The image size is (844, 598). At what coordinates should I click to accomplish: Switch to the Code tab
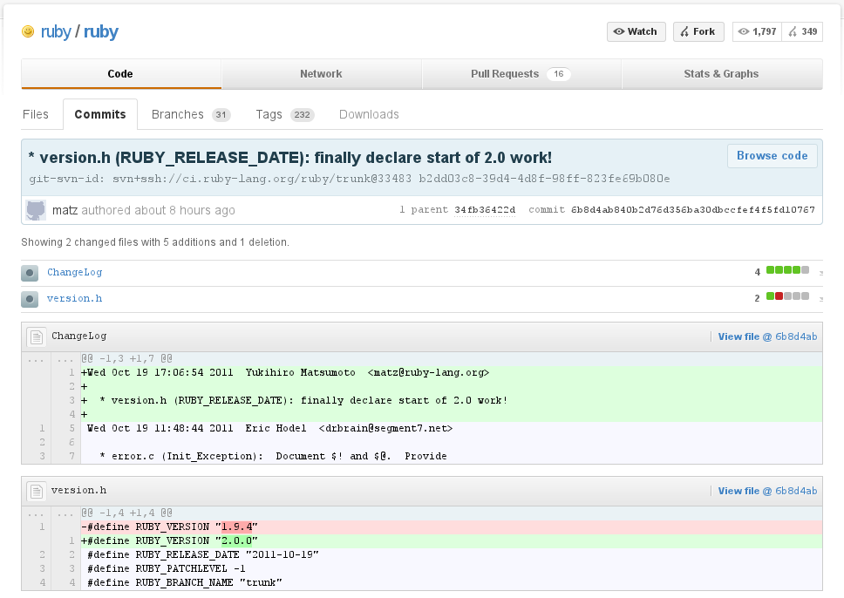pos(120,74)
